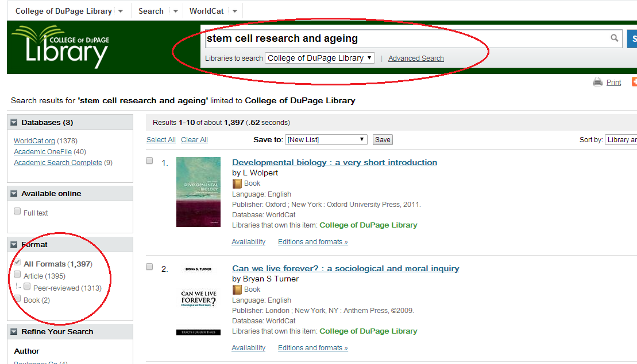Click the printer icon
Image resolution: width=637 pixels, height=364 pixels.
tap(598, 82)
